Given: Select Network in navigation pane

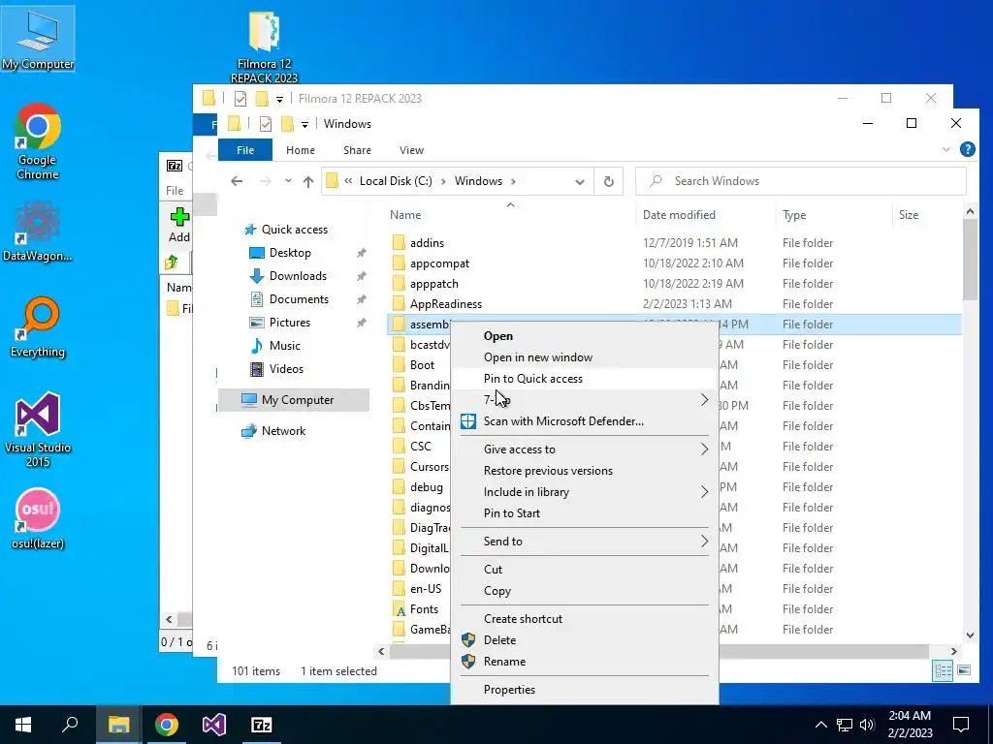Looking at the screenshot, I should 283,431.
